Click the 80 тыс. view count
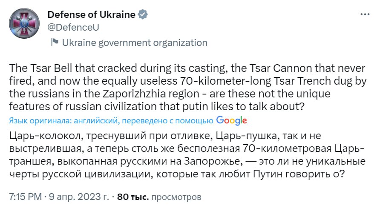 tap(133, 197)
